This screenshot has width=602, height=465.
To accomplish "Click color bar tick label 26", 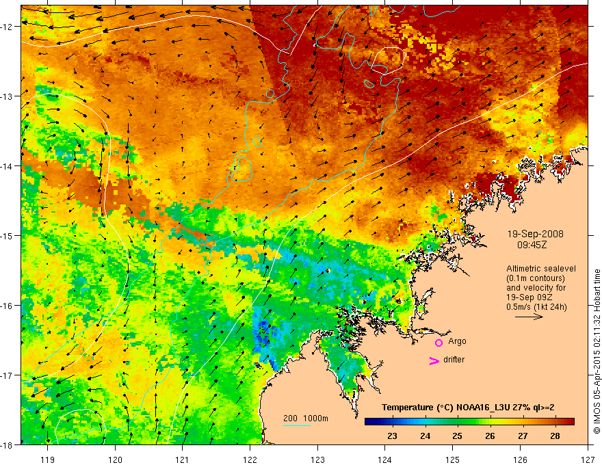I will pos(490,436).
